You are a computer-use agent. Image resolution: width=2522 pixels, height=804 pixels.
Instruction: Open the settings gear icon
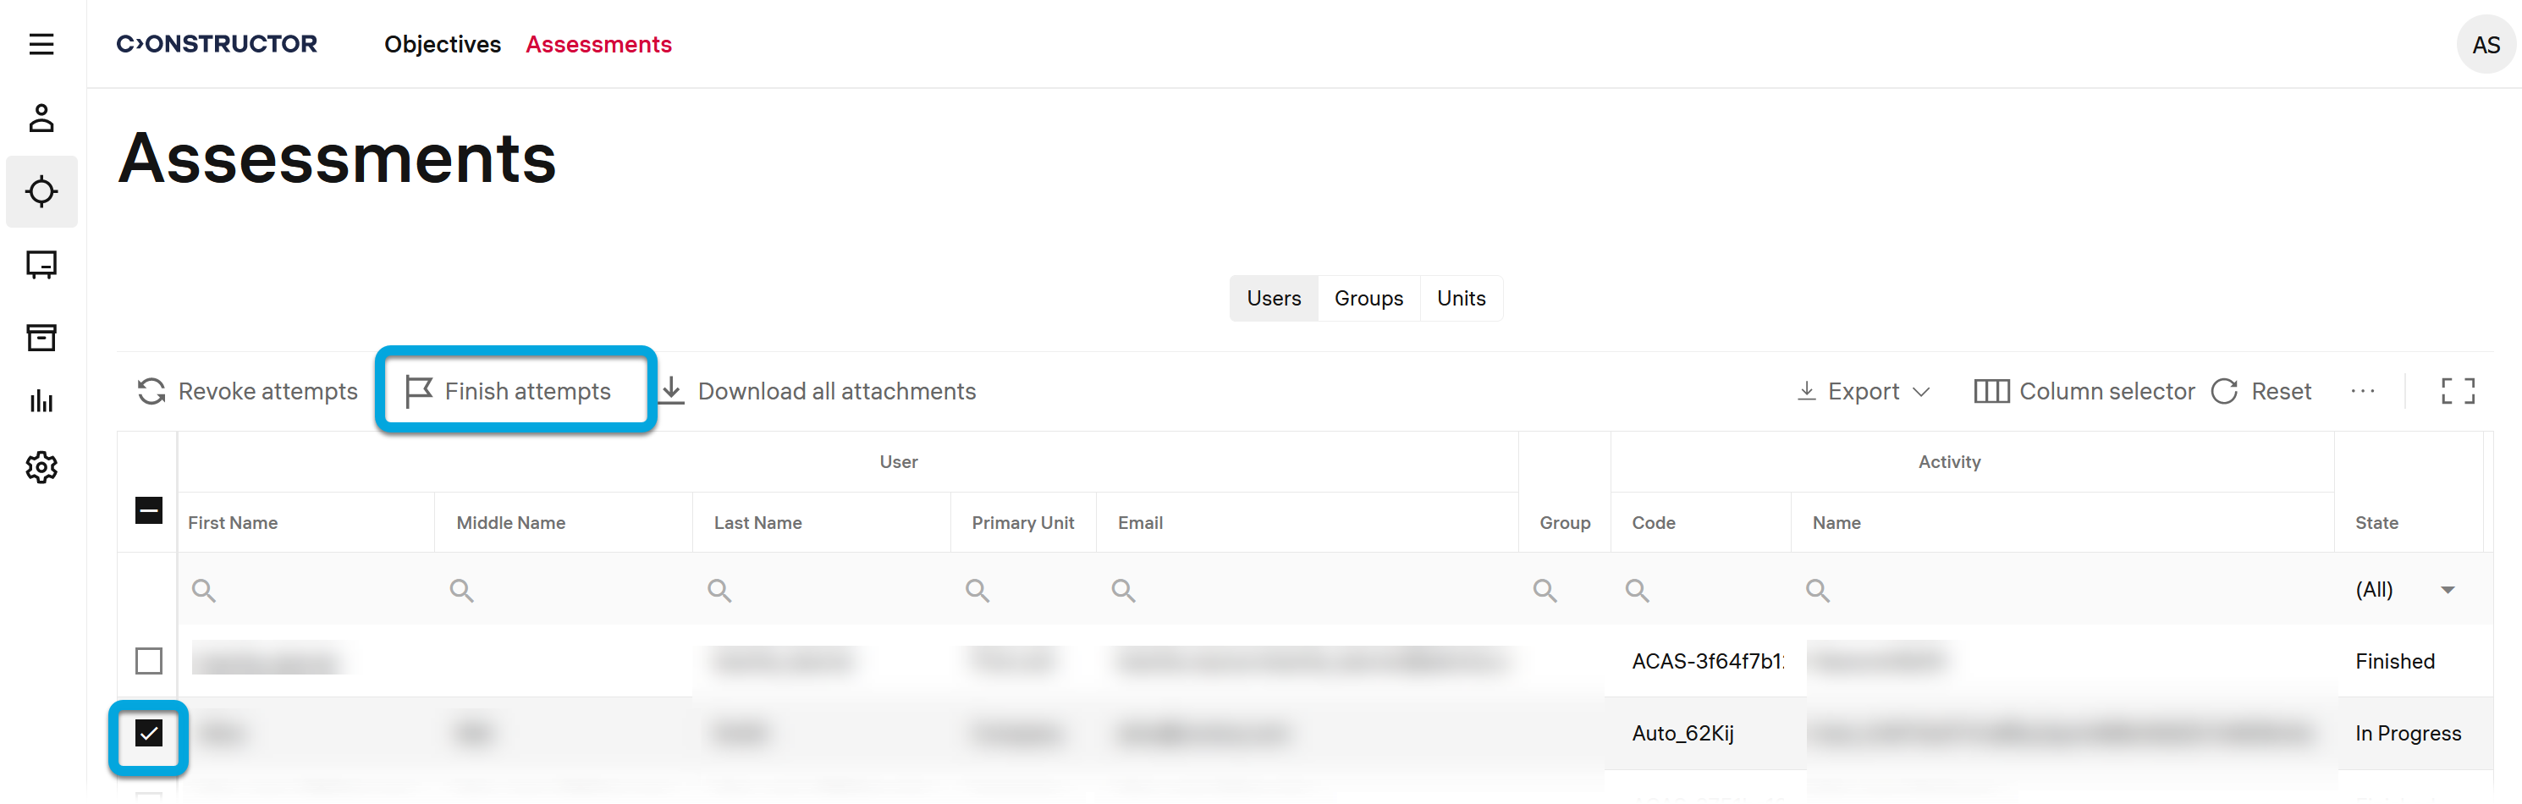41,467
